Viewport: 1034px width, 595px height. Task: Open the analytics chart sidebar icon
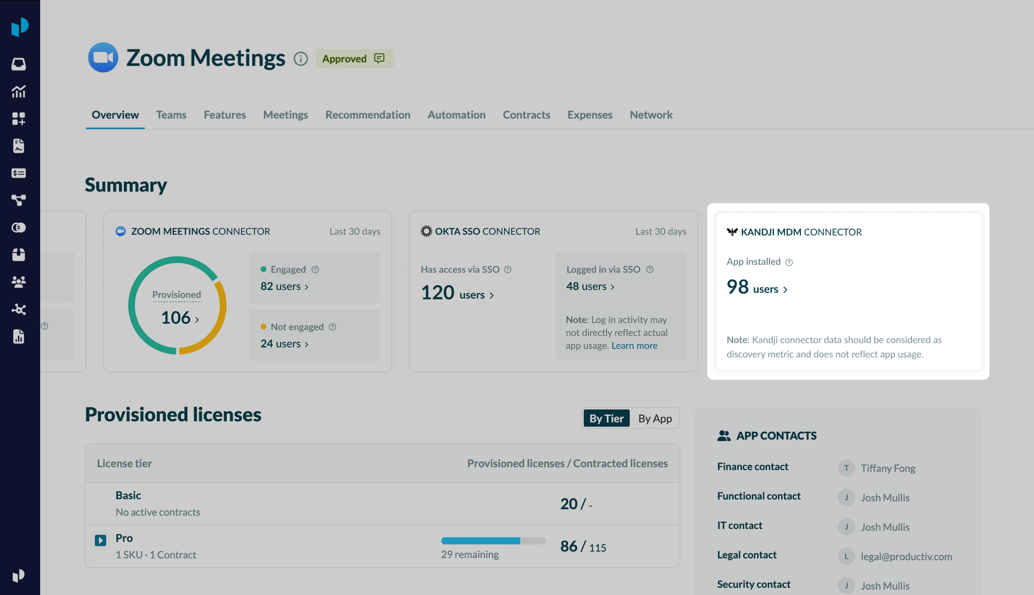pyautogui.click(x=18, y=92)
